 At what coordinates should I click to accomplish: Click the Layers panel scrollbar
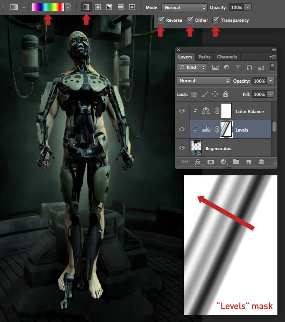(x=274, y=127)
